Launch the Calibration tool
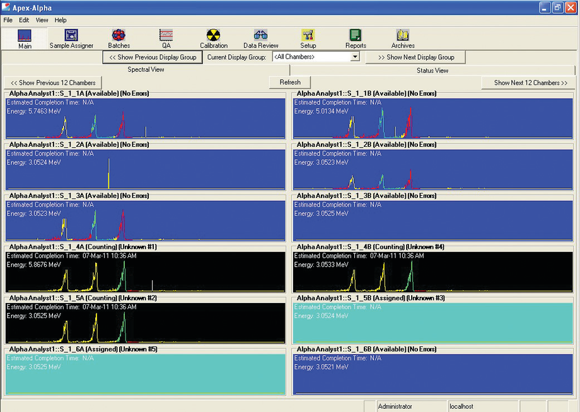The width and height of the screenshot is (580, 412). (x=214, y=38)
